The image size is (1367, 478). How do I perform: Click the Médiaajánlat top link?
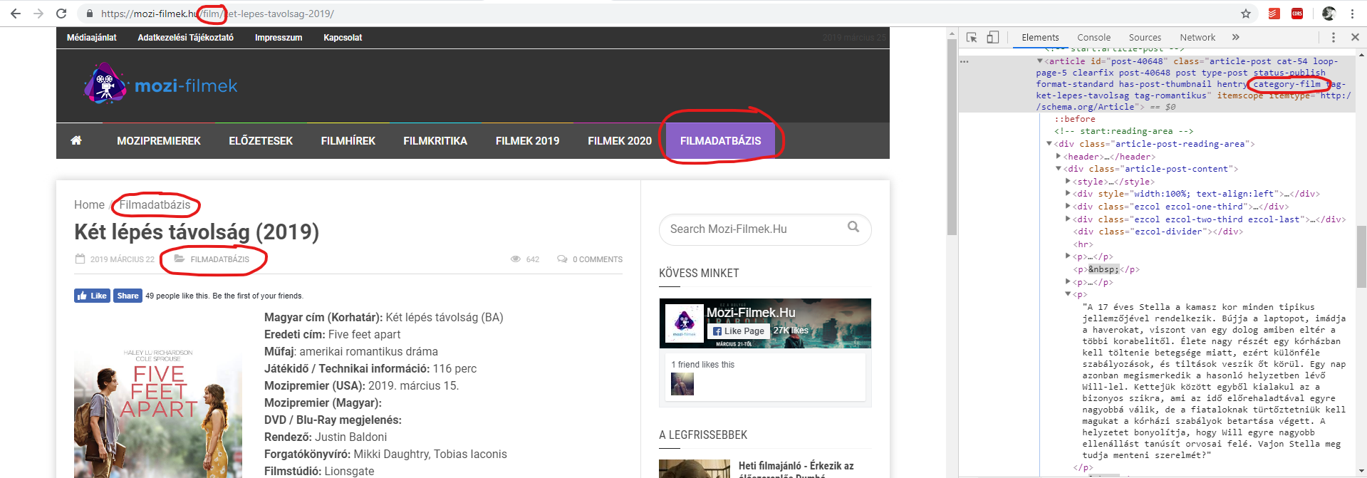click(x=92, y=38)
